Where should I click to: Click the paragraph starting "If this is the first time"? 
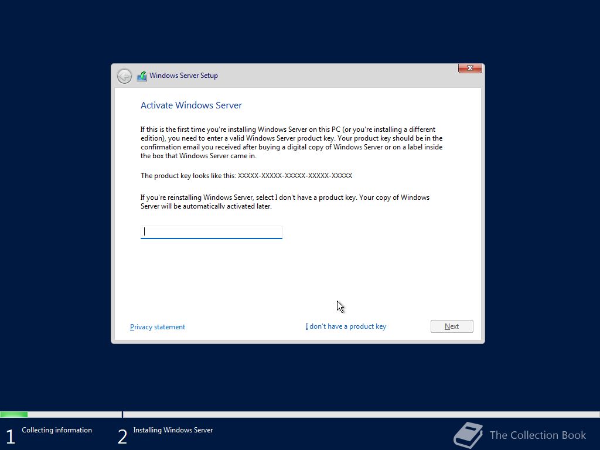[292, 143]
